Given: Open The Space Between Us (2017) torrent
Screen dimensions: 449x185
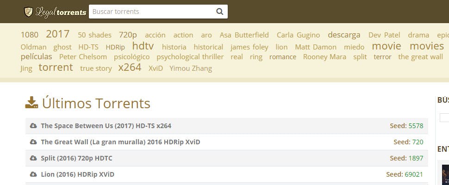Looking at the screenshot, I should pyautogui.click(x=106, y=126).
